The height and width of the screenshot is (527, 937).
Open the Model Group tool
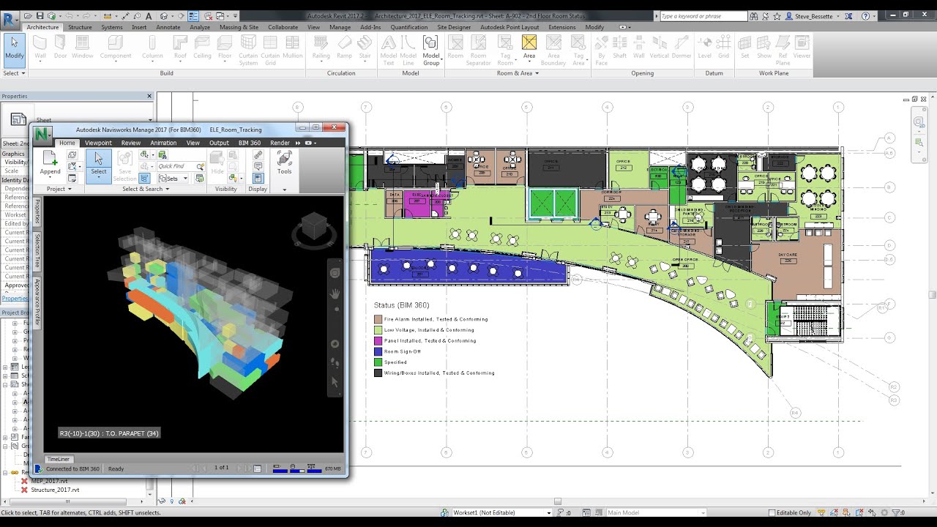tap(431, 51)
